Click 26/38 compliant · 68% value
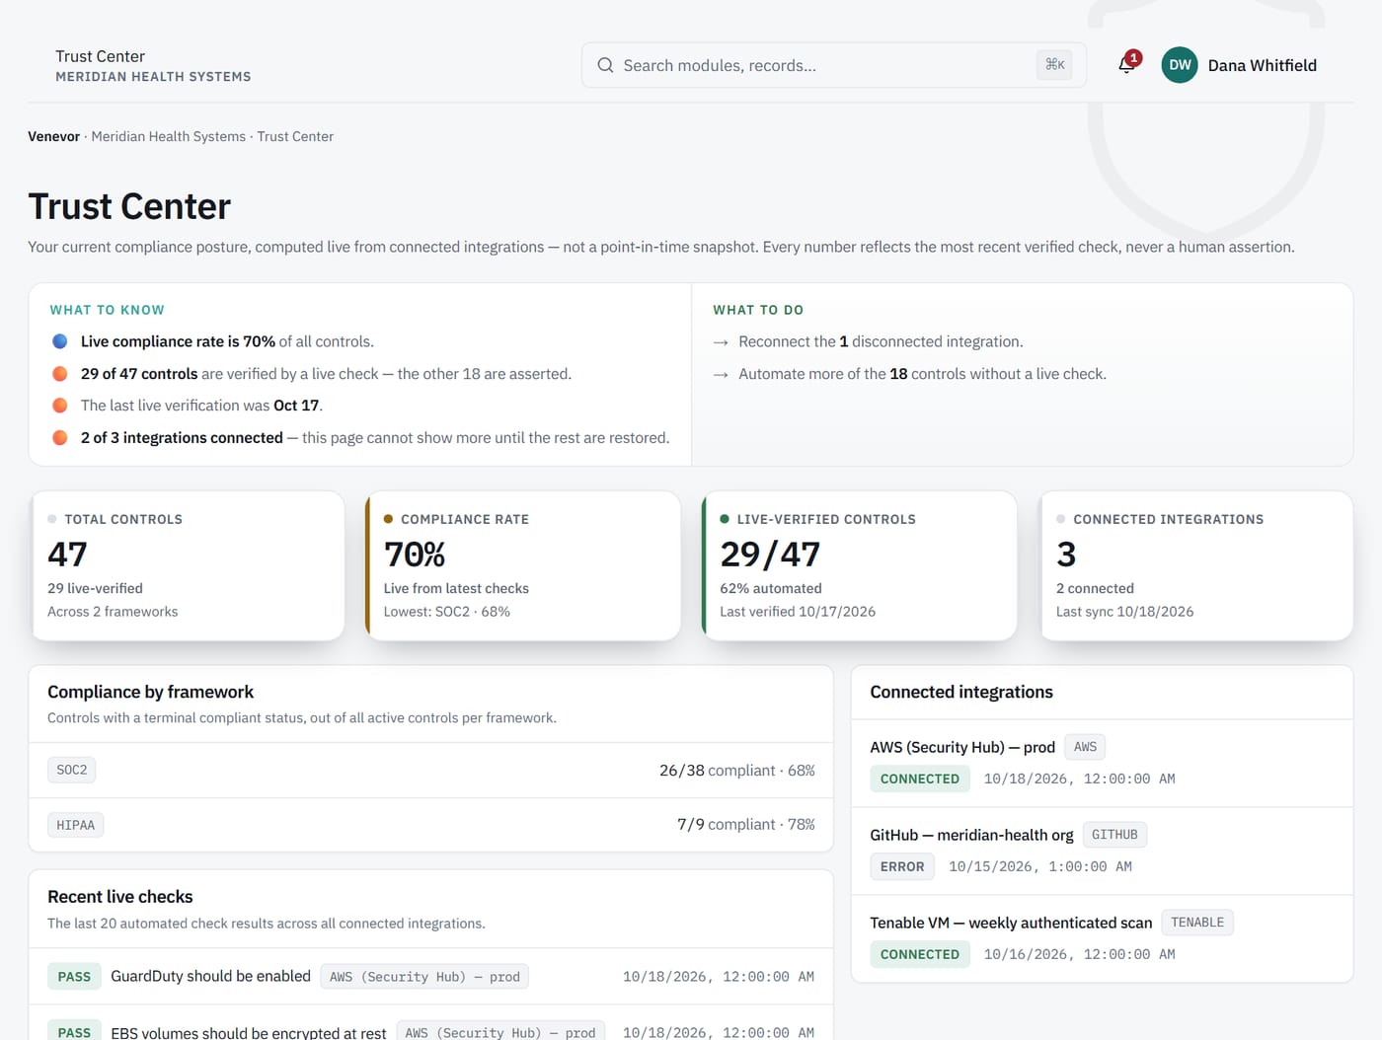 pyautogui.click(x=736, y=770)
